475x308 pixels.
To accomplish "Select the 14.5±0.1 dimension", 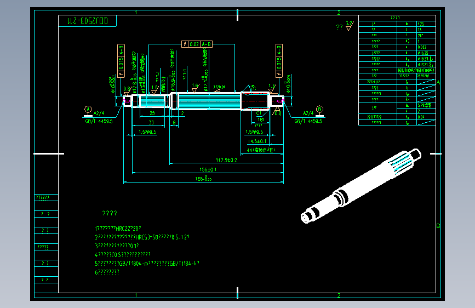I will [x=257, y=141].
